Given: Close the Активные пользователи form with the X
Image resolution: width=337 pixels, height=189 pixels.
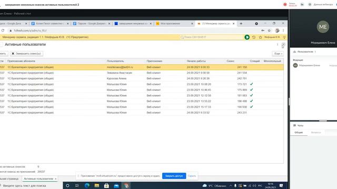Looking at the screenshot, I should click(283, 45).
